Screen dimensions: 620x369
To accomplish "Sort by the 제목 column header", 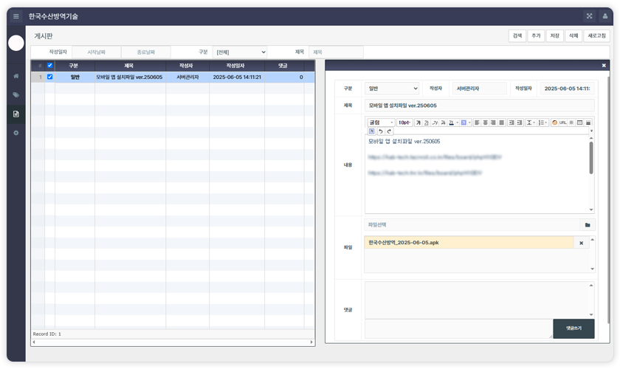I will 129,66.
